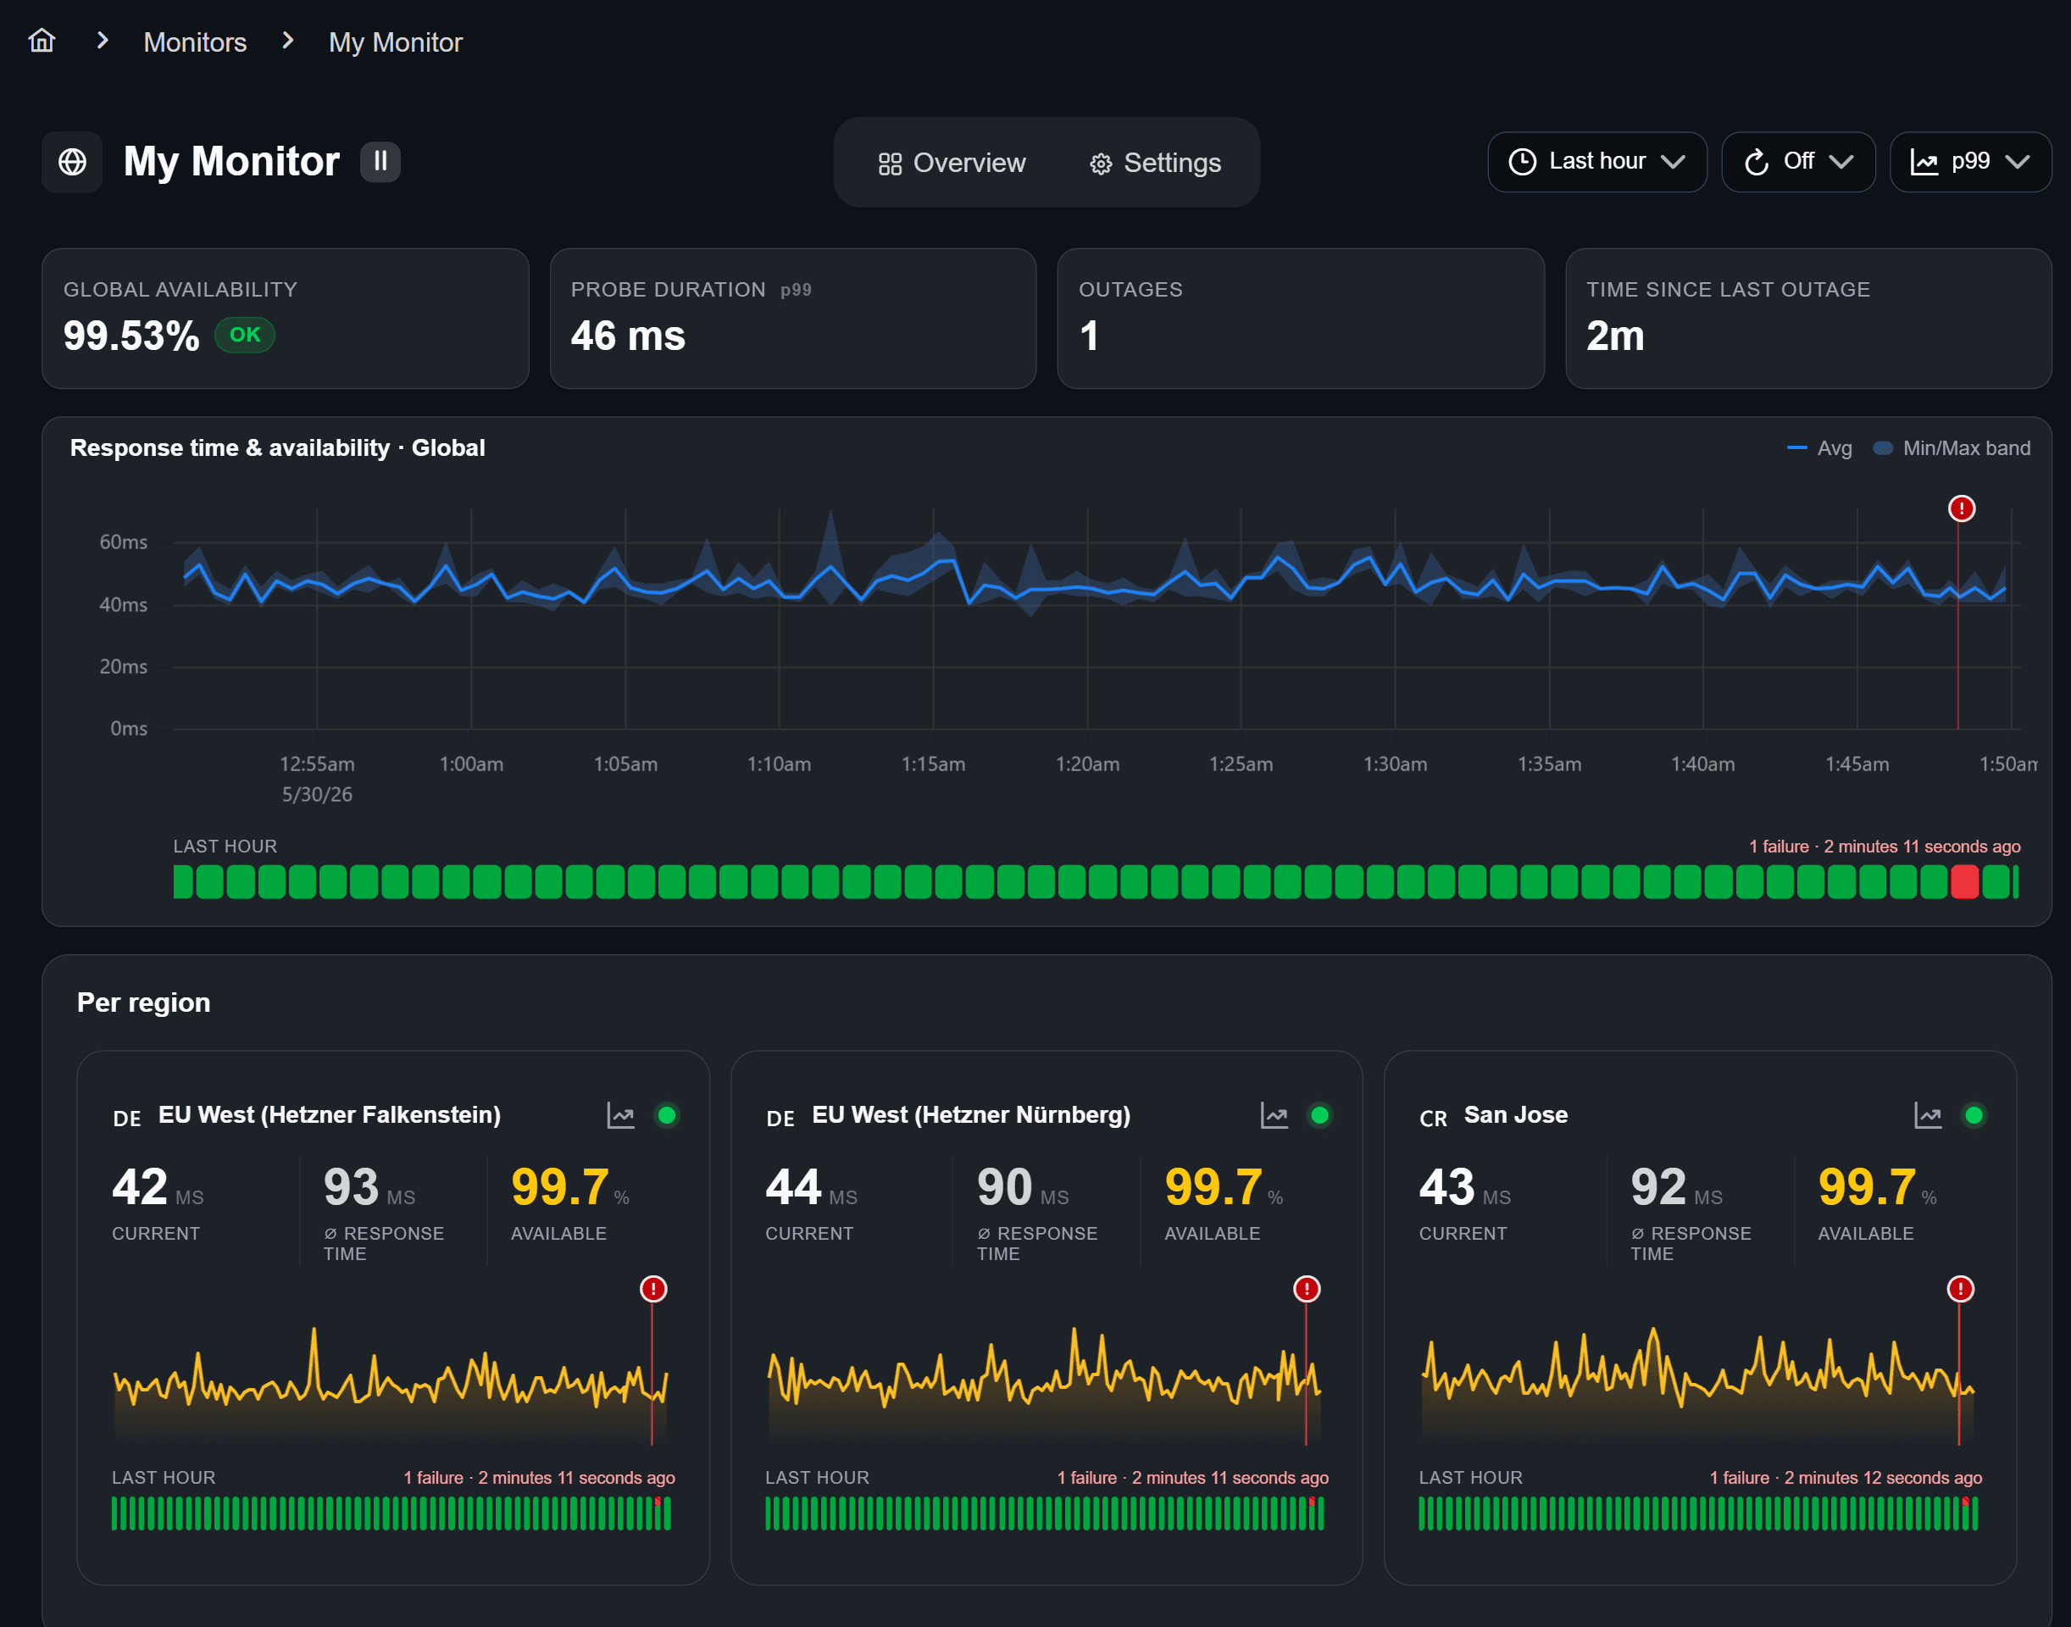Click green status dot for Hetzner Nürnberg
The image size is (2071, 1627).
point(1319,1114)
